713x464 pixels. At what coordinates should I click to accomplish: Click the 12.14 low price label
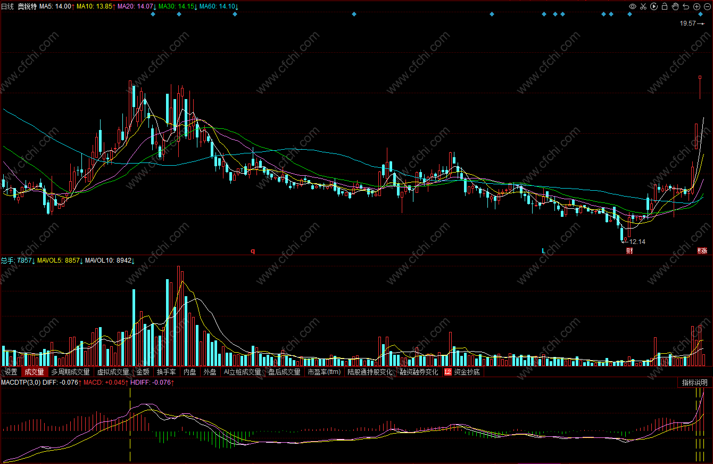coord(637,242)
